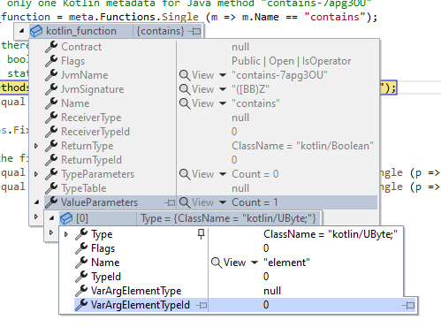This screenshot has width=441, height=335.
Task: Click View button for JvmName
Action: (203, 75)
